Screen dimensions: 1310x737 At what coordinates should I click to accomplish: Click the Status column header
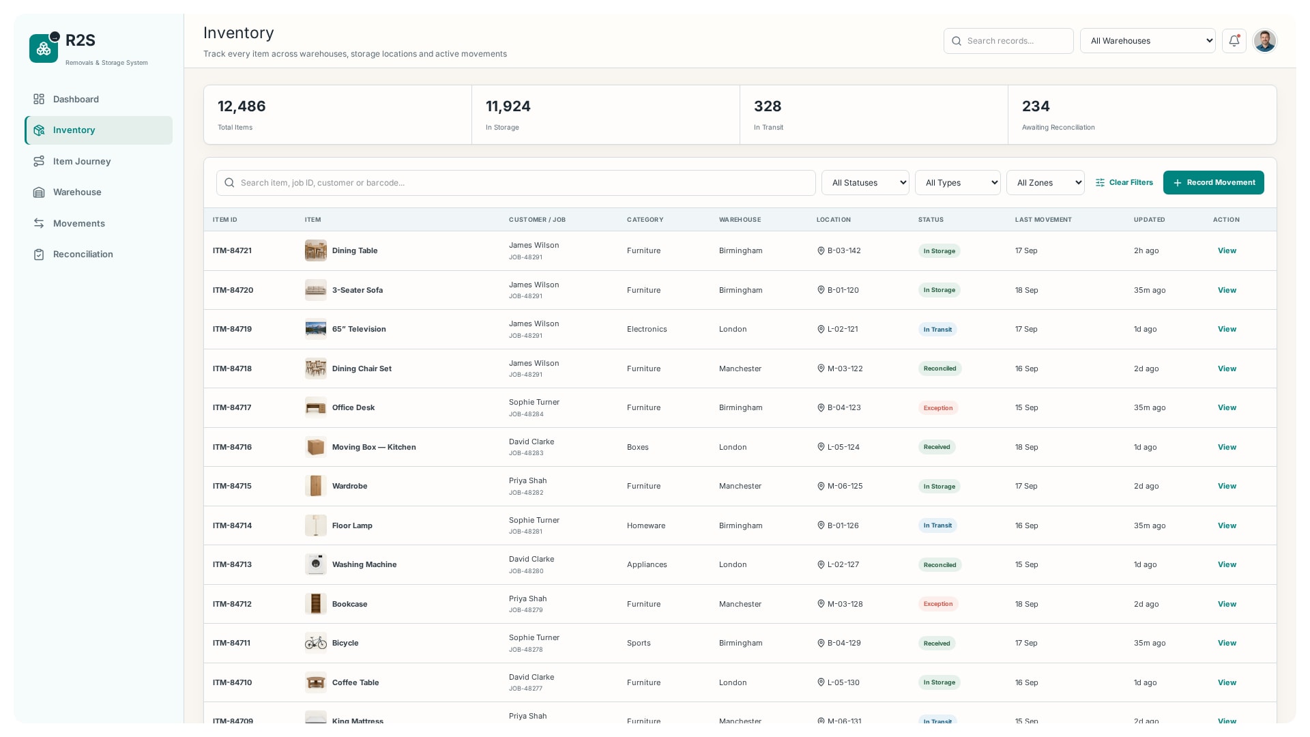[x=931, y=220]
